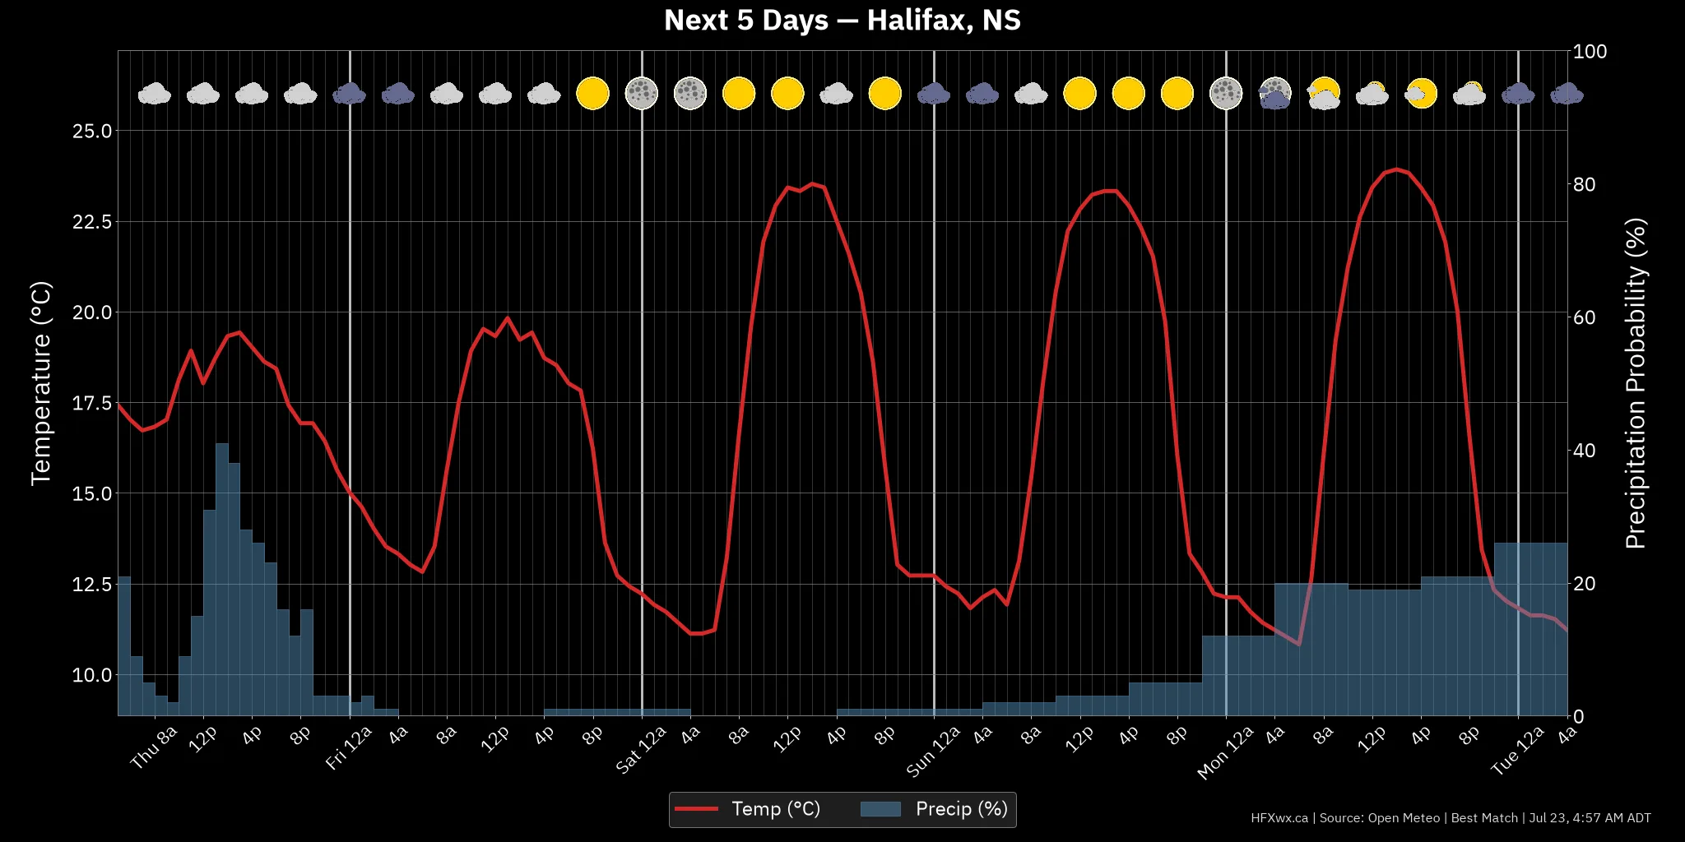1685x842 pixels.
Task: Click the cloud icon for Sunday 8 AM
Action: point(1031,94)
